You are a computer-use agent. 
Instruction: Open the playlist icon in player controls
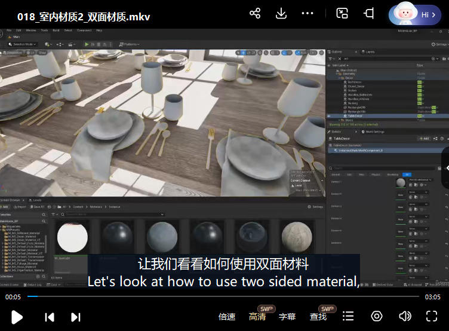349,316
